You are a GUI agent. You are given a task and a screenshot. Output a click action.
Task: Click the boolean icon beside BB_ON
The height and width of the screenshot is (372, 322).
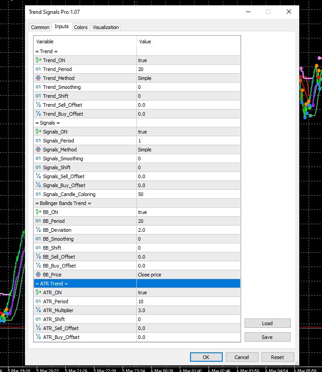[38, 212]
